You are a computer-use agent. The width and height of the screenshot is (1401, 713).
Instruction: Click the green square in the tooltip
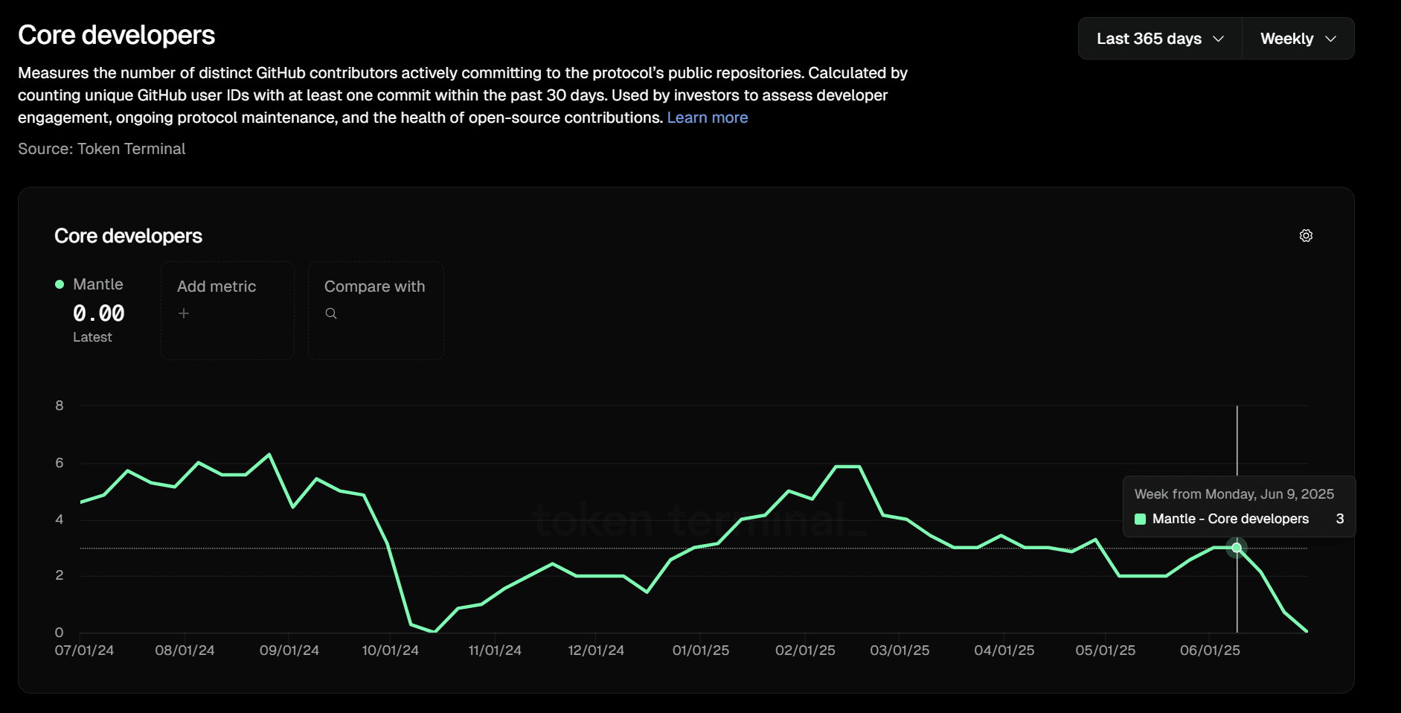(x=1140, y=519)
